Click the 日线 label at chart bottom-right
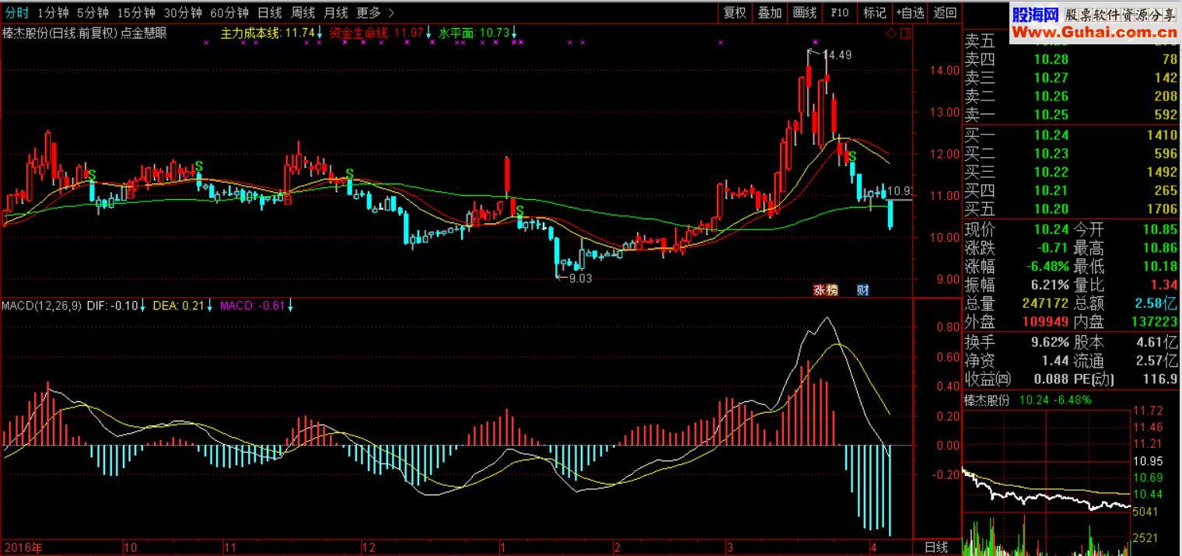 click(x=935, y=547)
